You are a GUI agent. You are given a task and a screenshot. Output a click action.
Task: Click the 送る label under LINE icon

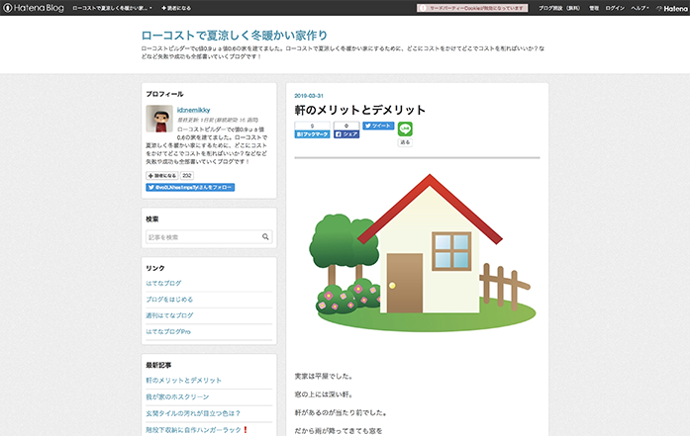coord(405,142)
